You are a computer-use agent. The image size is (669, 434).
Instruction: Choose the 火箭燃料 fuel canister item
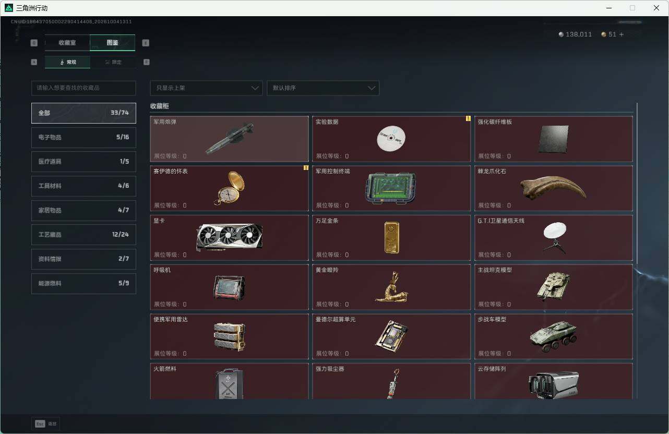click(230, 381)
